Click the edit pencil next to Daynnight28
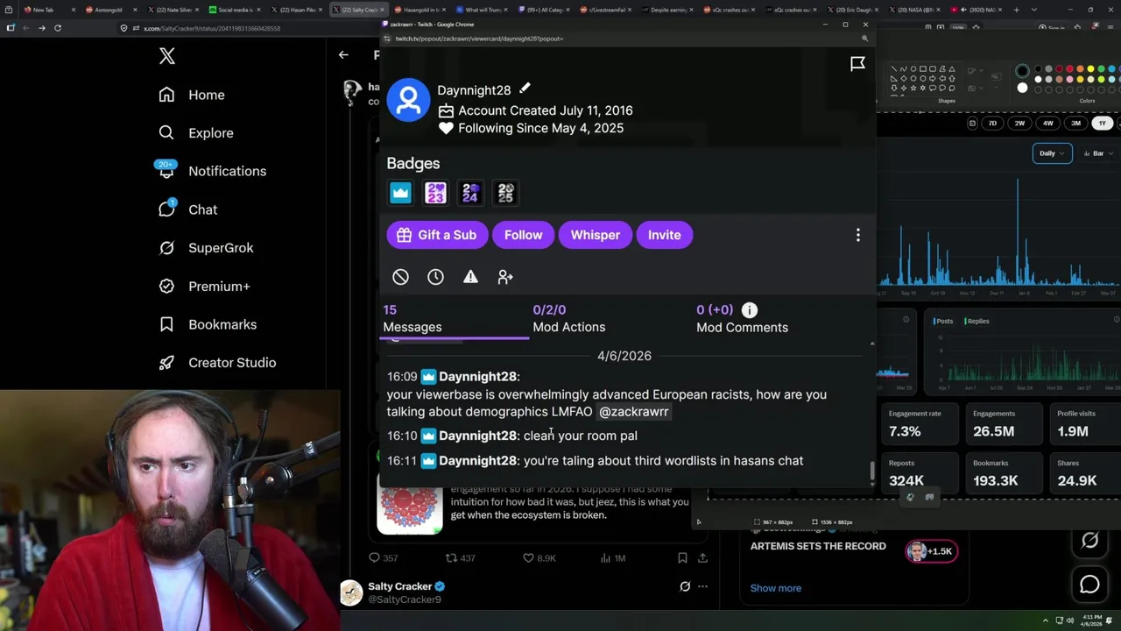Viewport: 1121px width, 631px height. tap(525, 89)
